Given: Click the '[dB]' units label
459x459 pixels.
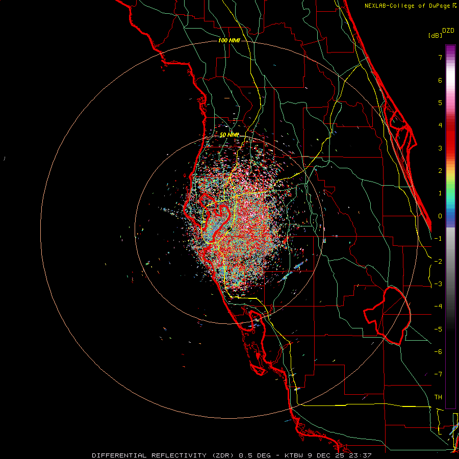Looking at the screenshot, I should (x=436, y=35).
